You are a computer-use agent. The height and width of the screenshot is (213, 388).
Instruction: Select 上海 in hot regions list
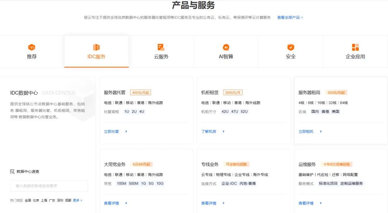[44, 200]
